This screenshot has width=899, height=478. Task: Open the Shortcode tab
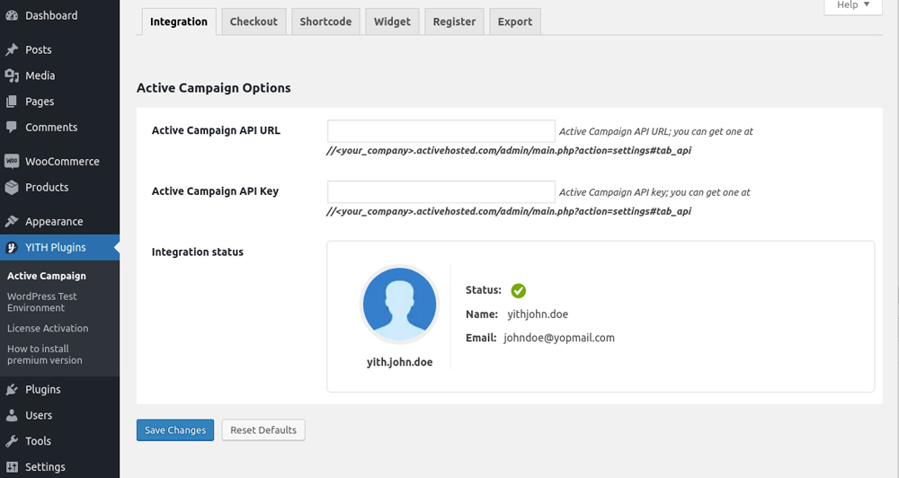click(325, 22)
